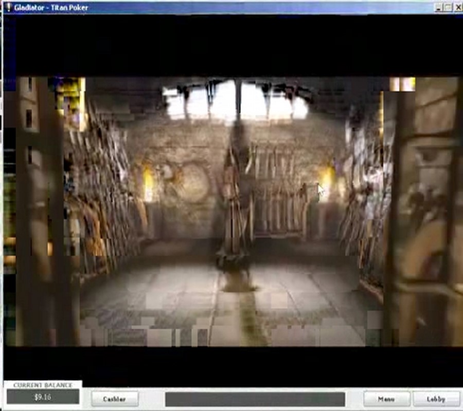The width and height of the screenshot is (463, 411).
Task: Click the glowing torch on the right wall
Action: [326, 180]
